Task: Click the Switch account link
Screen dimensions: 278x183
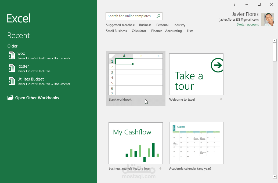Action: click(248, 24)
